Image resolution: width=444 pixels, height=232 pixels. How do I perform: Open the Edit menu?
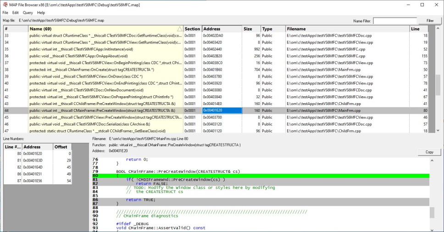(x=16, y=13)
